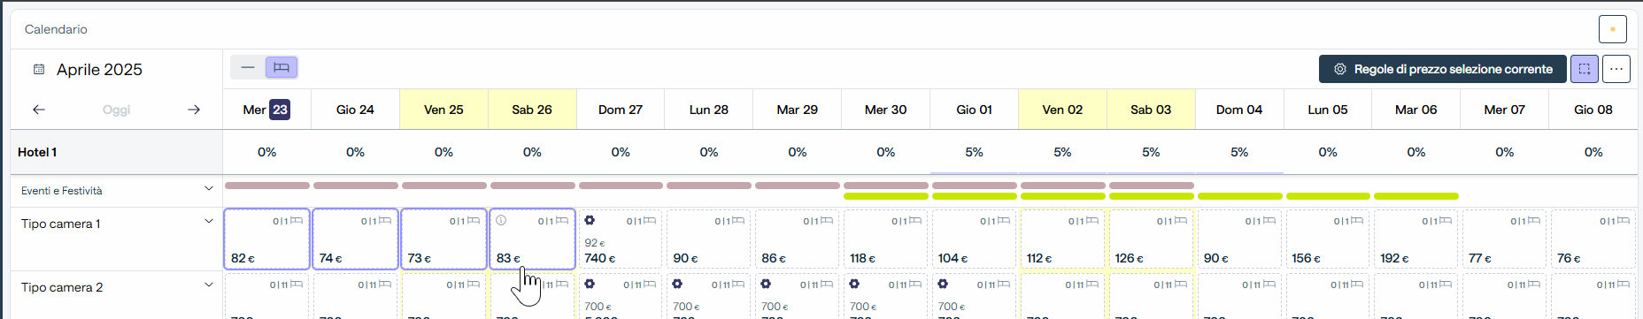Switch to compact line view

(248, 67)
